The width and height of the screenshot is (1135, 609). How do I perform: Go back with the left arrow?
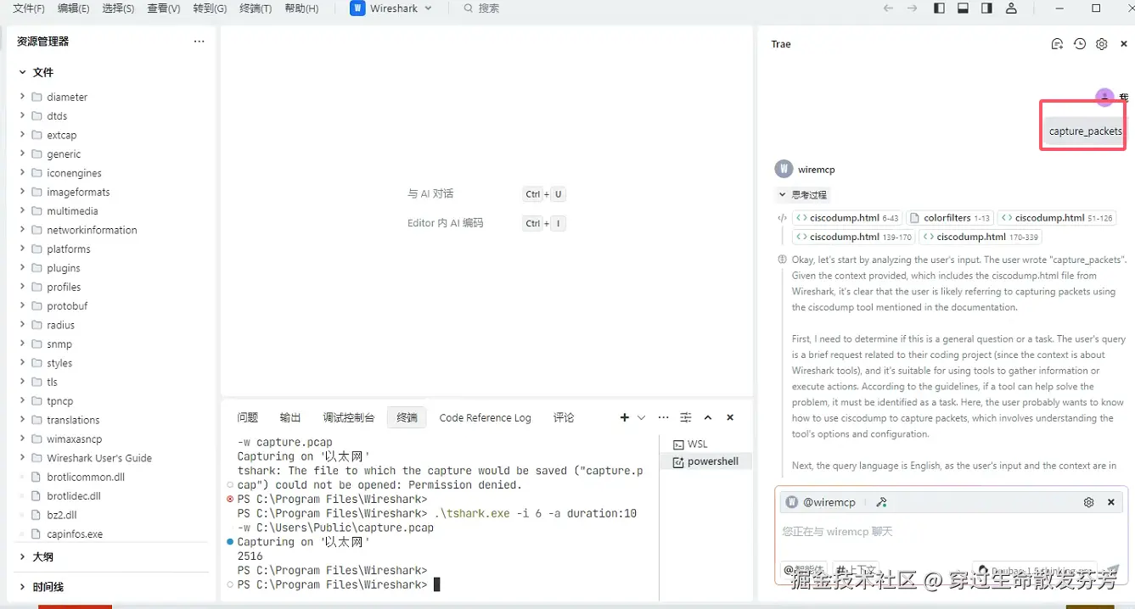click(888, 8)
